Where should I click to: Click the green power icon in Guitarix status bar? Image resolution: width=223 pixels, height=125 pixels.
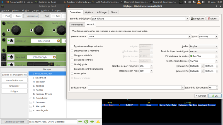pyautogui.click(x=86, y=122)
